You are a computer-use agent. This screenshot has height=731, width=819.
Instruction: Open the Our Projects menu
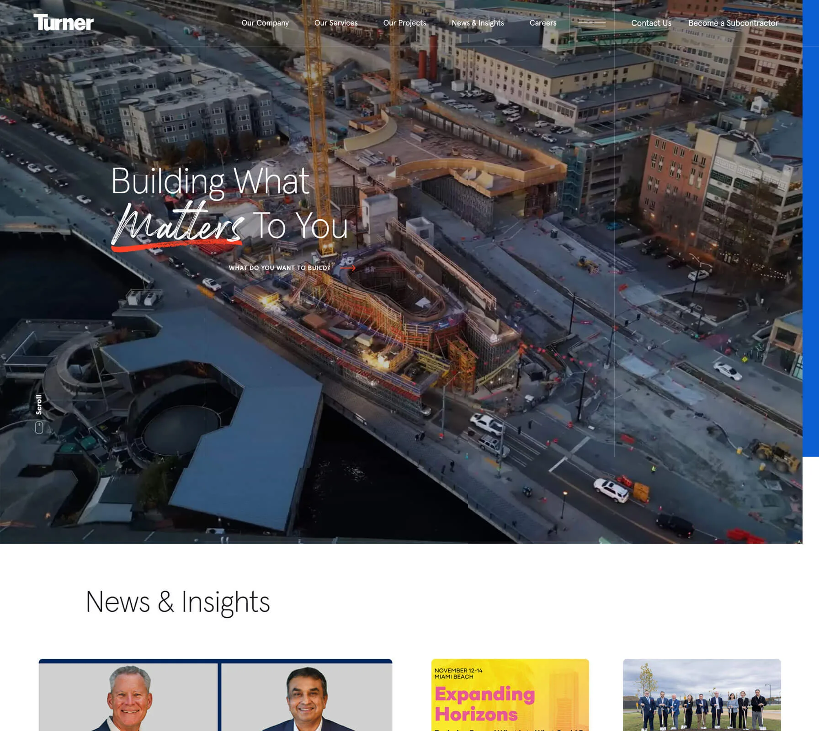(404, 23)
